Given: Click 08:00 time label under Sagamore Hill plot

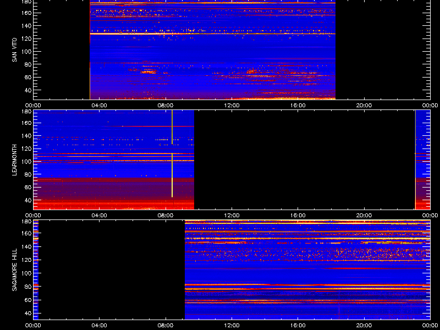Looking at the screenshot, I should click(166, 326).
